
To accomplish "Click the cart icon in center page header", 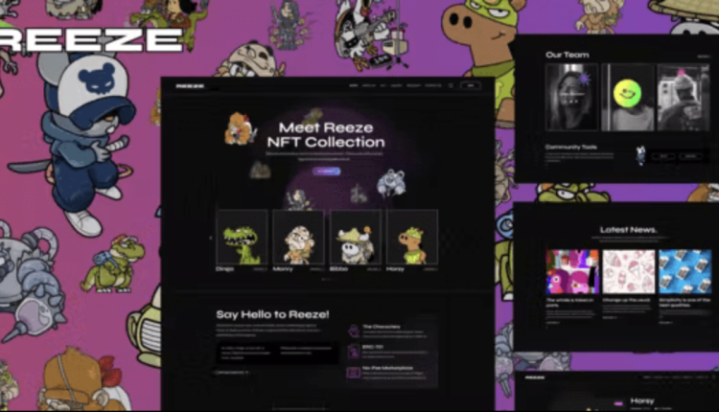I will click(451, 85).
